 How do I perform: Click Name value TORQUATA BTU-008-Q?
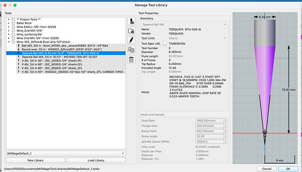[x=185, y=29]
